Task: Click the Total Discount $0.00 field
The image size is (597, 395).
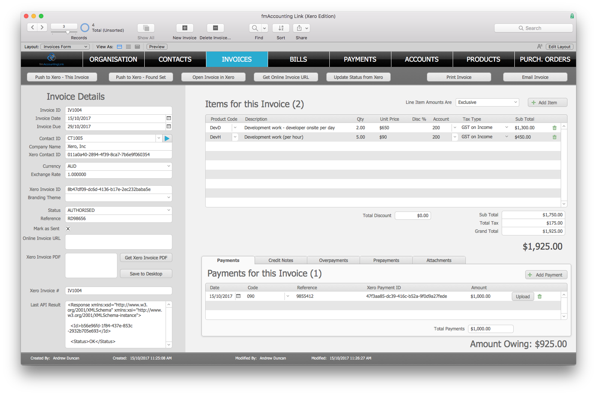Action: pos(413,216)
